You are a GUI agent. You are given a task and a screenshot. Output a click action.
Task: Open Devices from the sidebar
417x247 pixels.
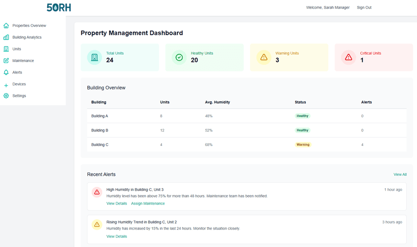click(19, 84)
